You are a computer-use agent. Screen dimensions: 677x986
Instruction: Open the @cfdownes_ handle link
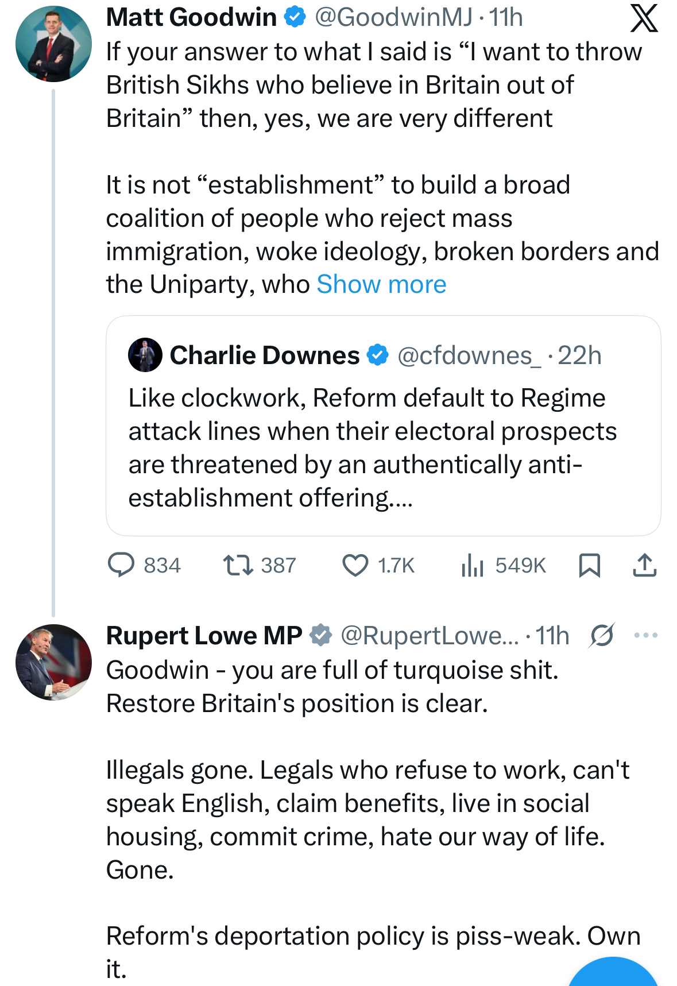(x=469, y=355)
